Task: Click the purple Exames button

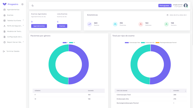Action: coord(62,26)
